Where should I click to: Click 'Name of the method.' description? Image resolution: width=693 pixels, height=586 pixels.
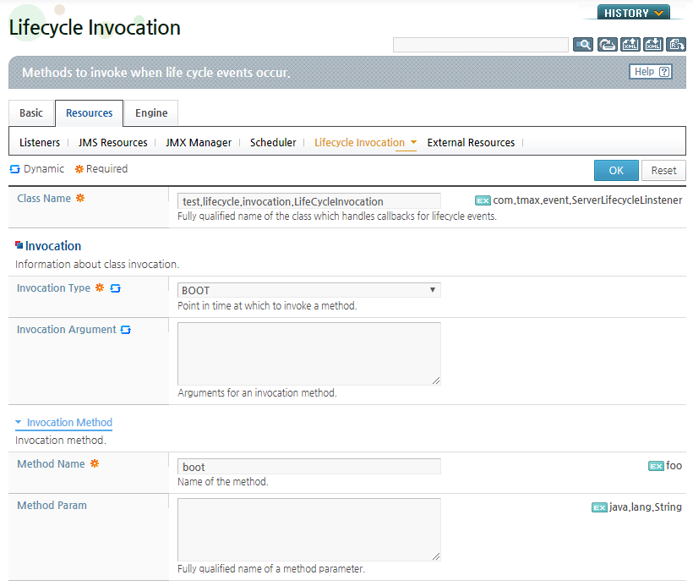(223, 482)
